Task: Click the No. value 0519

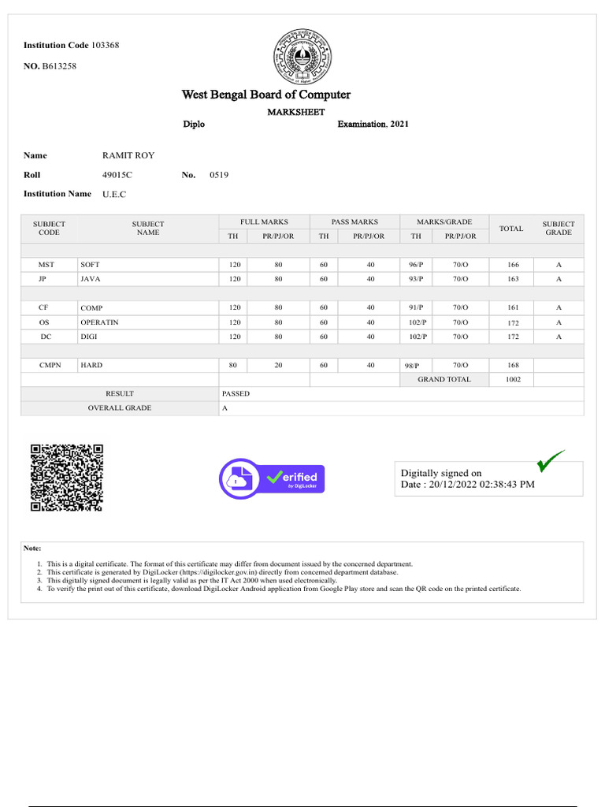Action: click(219, 175)
